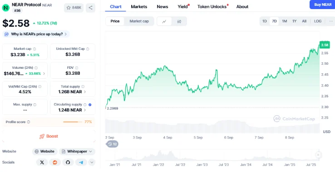The image size is (335, 172).
Task: Click the Profile score info icon
Action: 29,122
